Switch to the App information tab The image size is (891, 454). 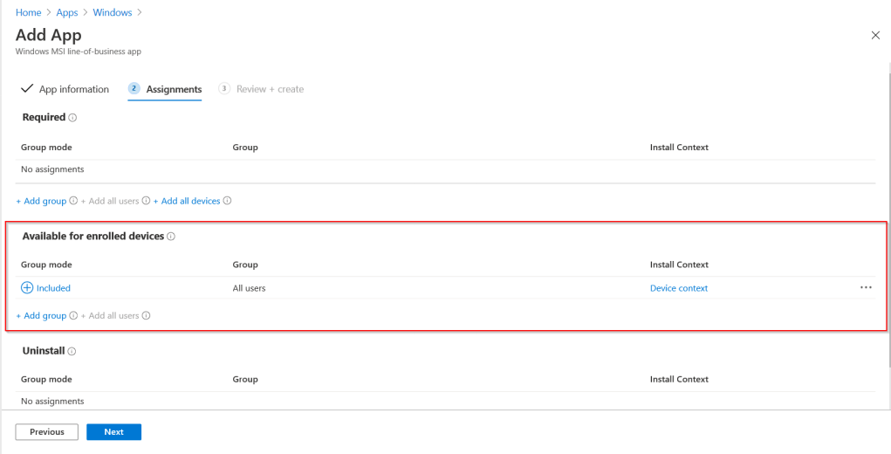pyautogui.click(x=73, y=89)
